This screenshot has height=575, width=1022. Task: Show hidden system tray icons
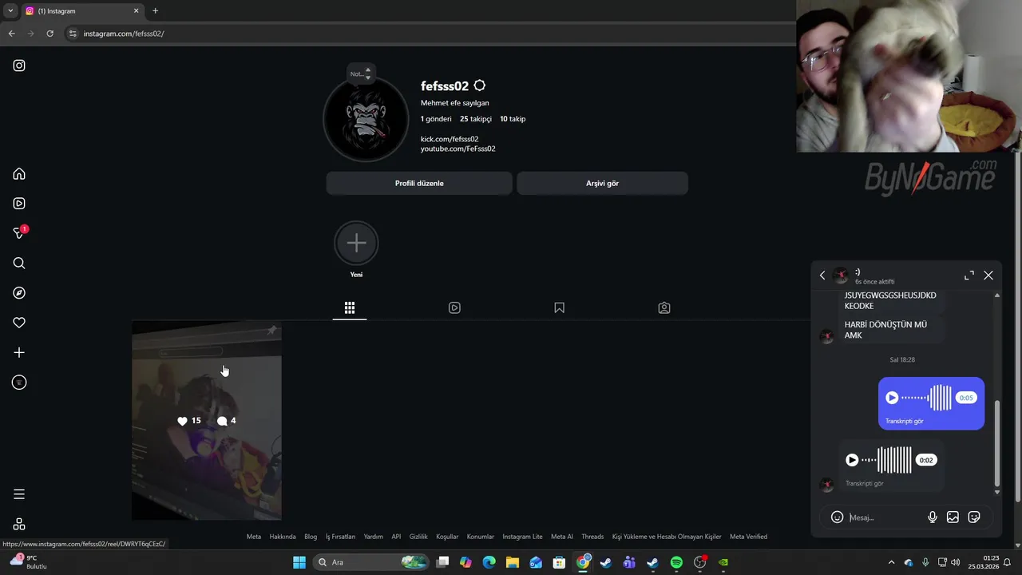892,562
